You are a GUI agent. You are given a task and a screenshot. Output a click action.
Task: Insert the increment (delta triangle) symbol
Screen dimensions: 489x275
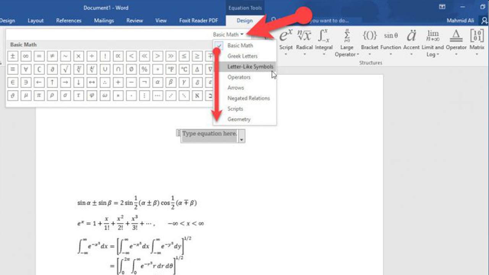pos(197,70)
